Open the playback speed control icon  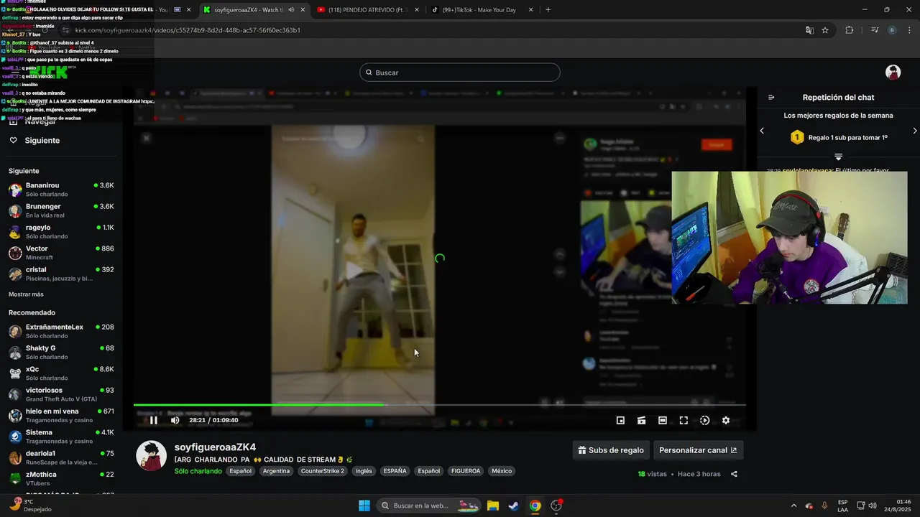click(704, 420)
